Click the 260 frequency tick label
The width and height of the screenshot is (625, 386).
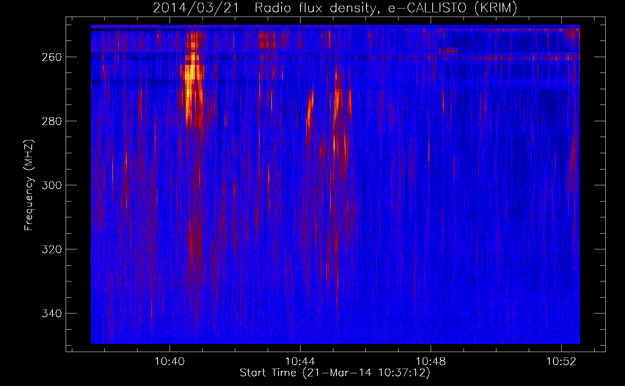point(52,57)
